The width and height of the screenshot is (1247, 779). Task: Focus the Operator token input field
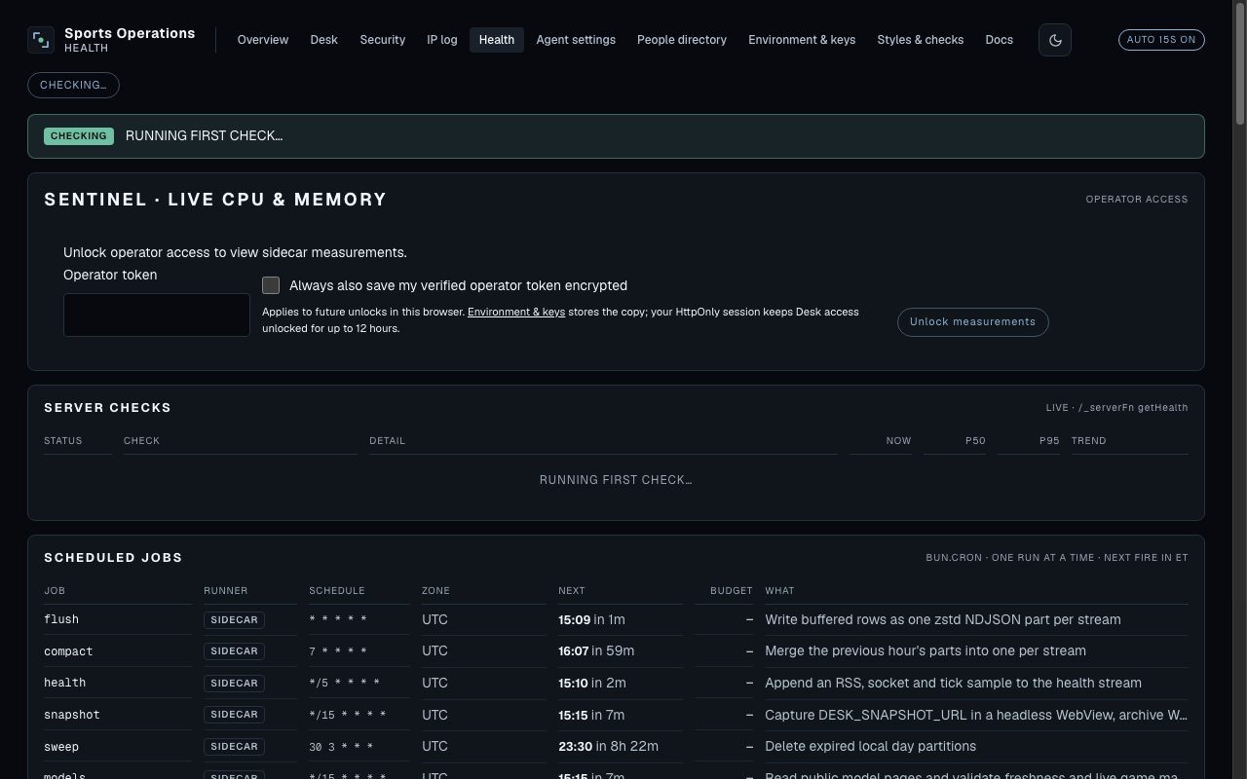(x=157, y=315)
